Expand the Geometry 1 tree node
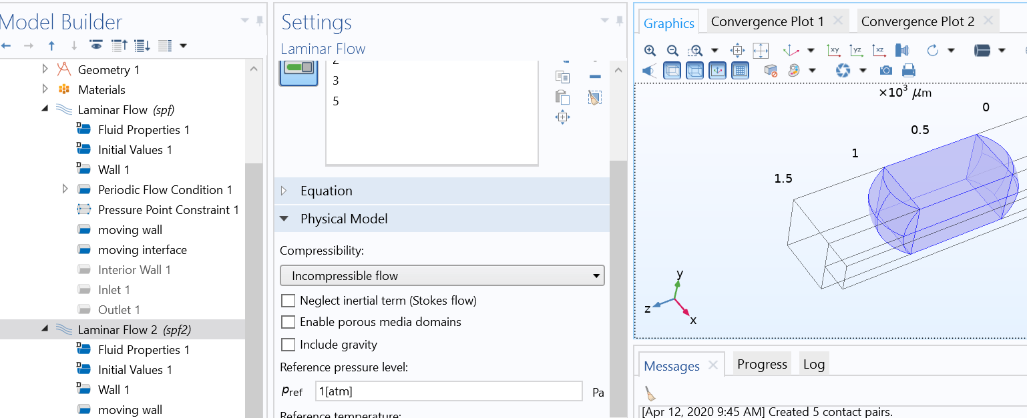Viewport: 1027px width, 418px height. [45, 69]
